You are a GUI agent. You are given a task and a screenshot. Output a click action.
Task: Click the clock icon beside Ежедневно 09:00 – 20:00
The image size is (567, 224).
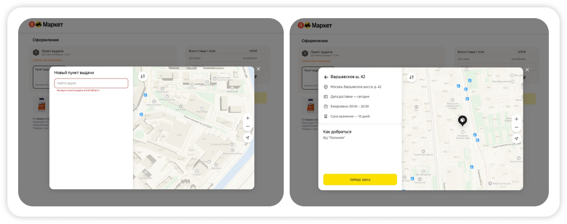pyautogui.click(x=325, y=106)
